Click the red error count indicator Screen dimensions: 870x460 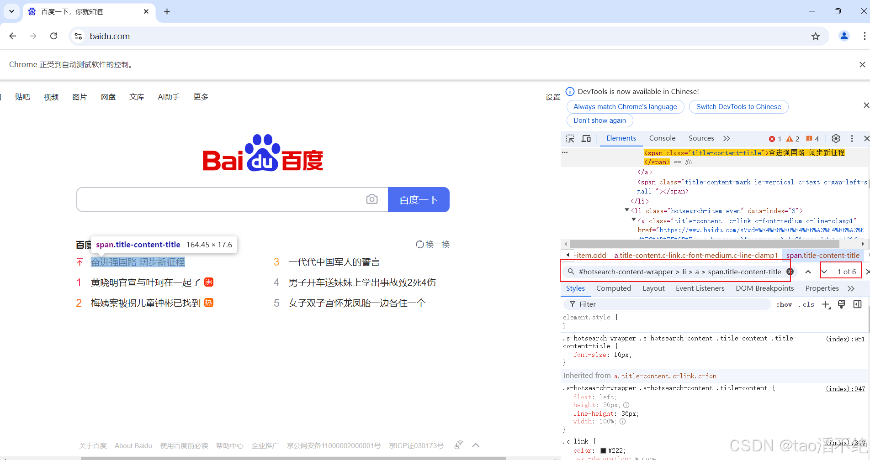pyautogui.click(x=775, y=139)
